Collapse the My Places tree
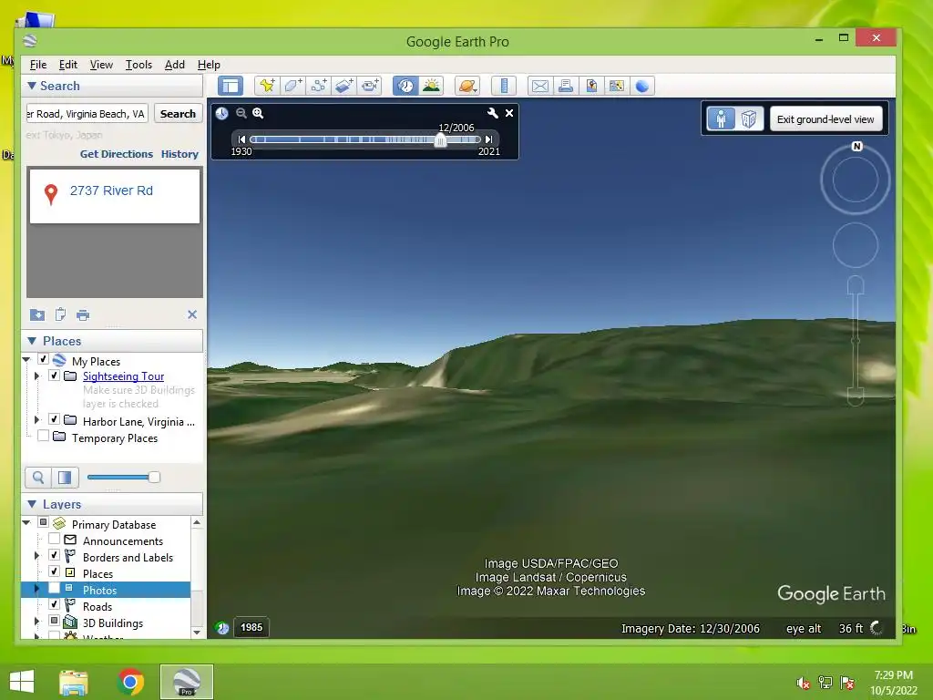 point(26,359)
